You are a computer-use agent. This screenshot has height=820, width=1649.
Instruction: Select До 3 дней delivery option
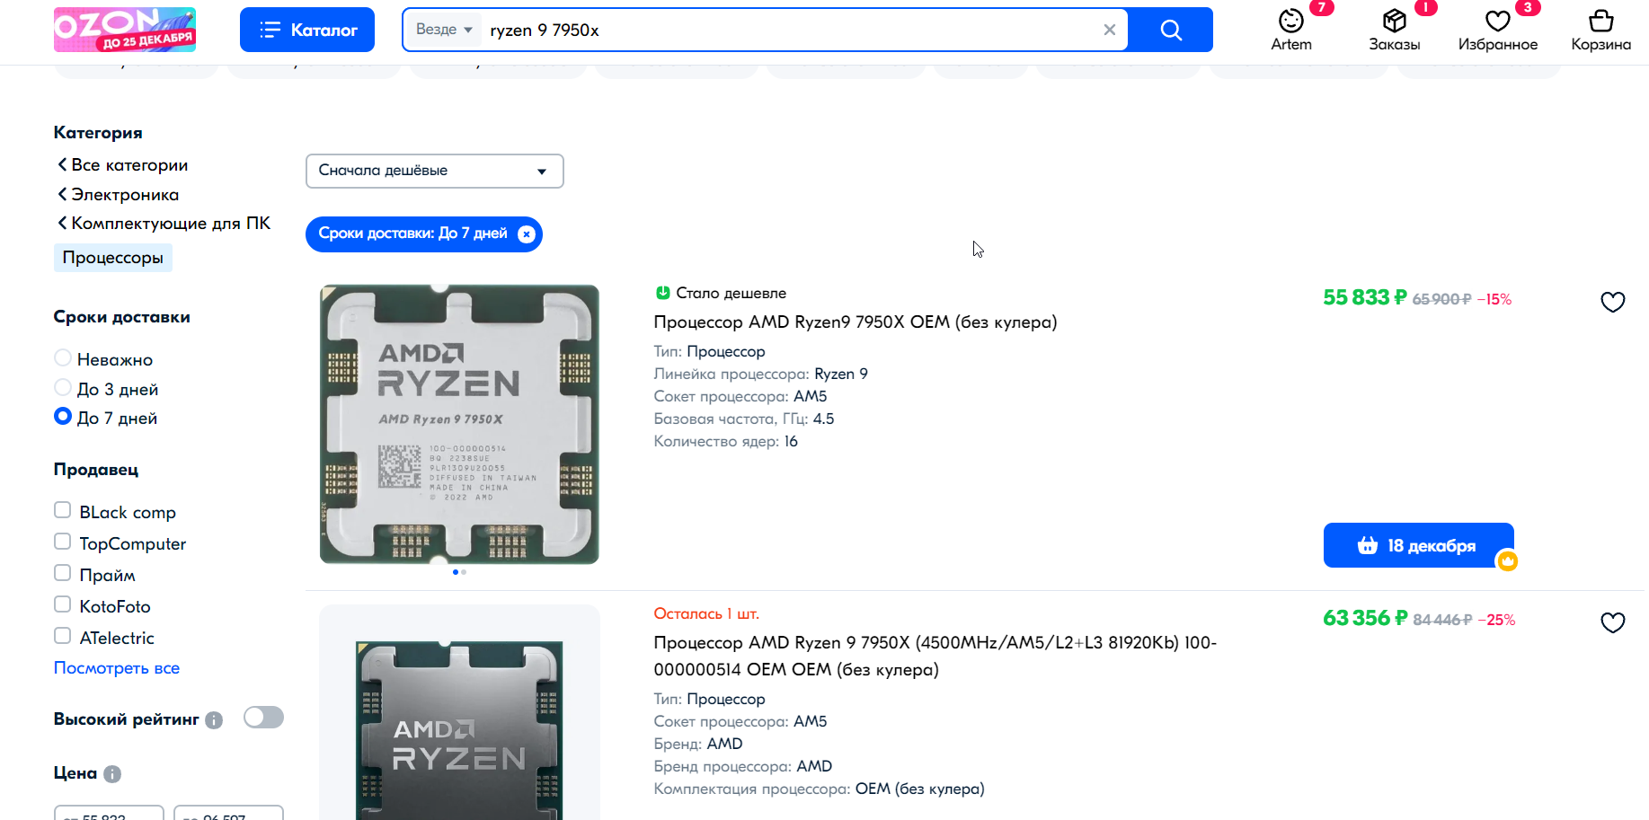(x=63, y=387)
